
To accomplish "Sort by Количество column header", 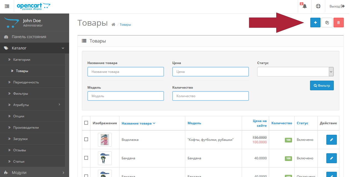I will pyautogui.click(x=282, y=123).
